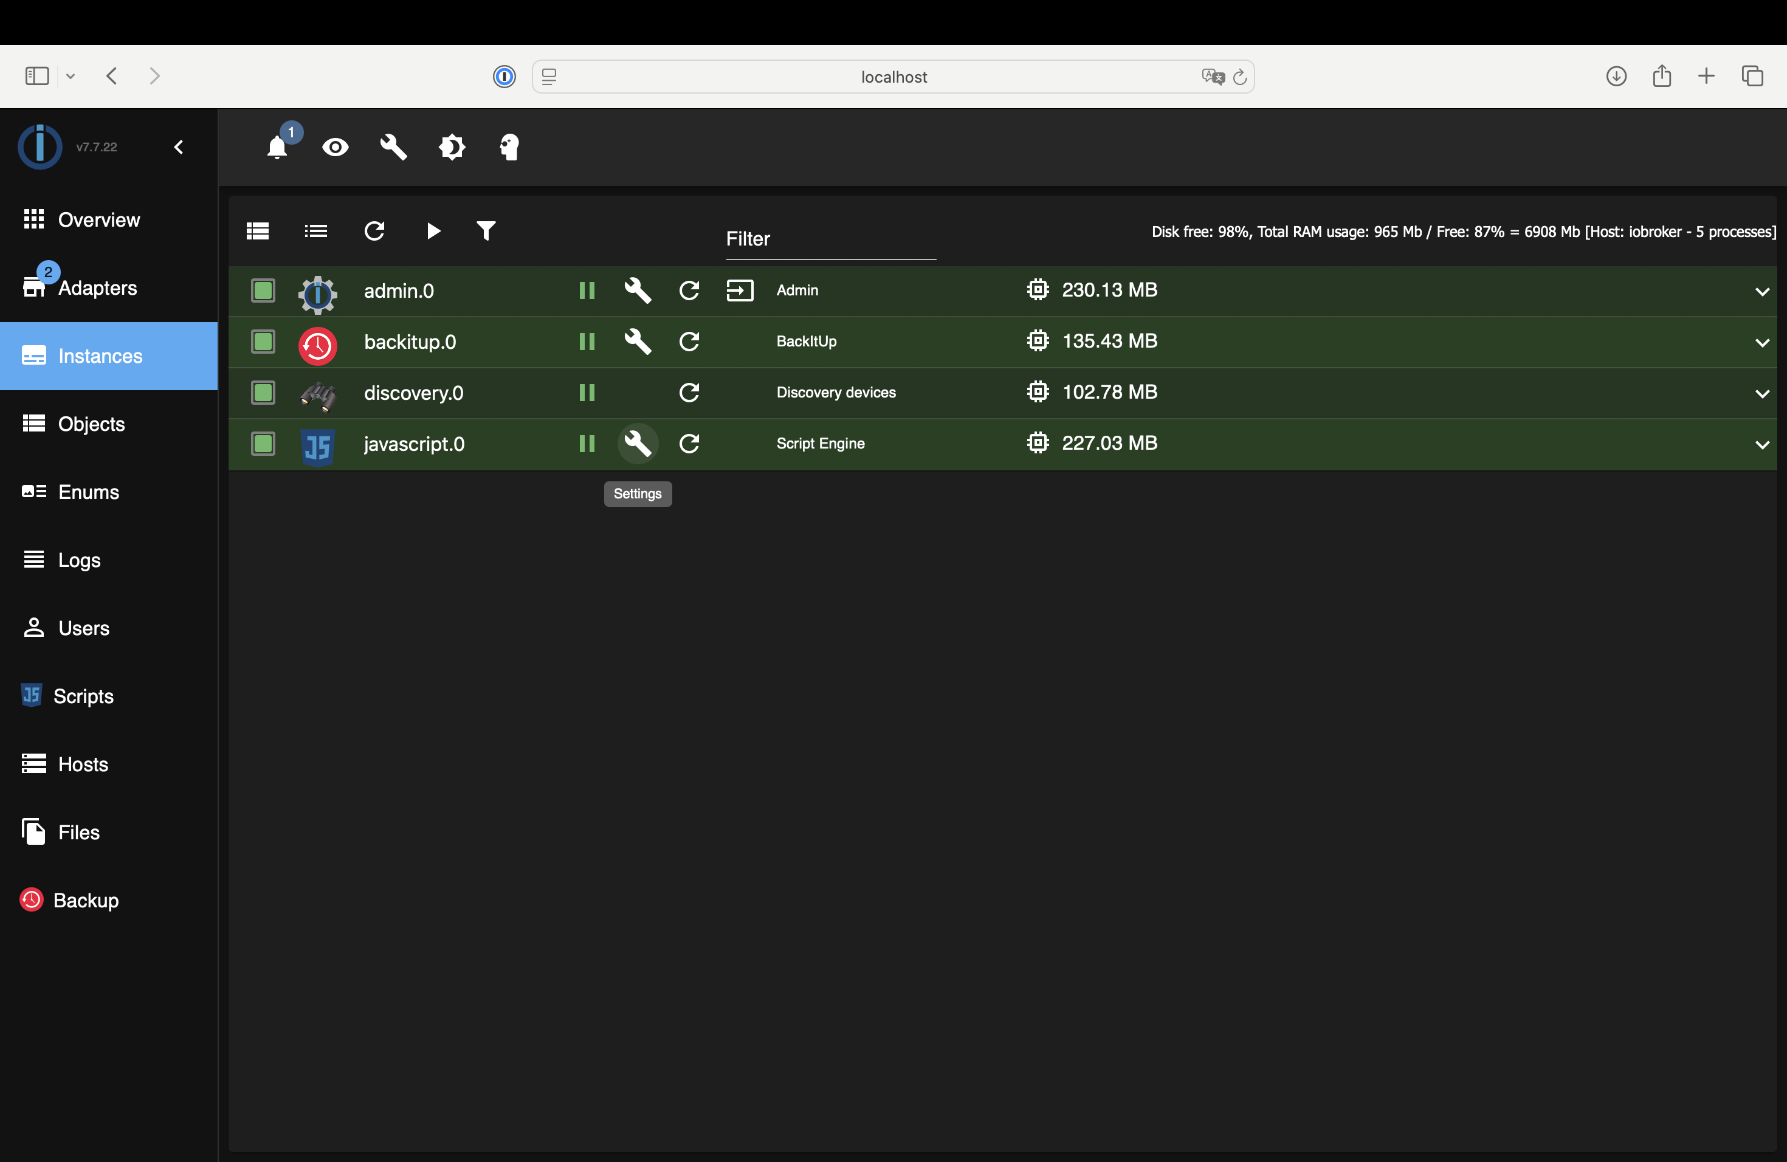
Task: Open Safari downloads button
Action: point(1616,77)
